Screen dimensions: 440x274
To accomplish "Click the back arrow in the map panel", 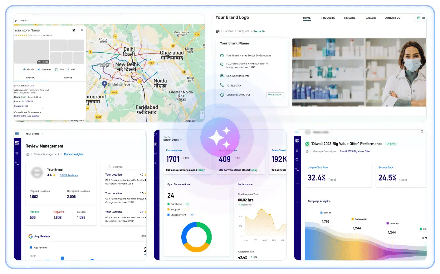I will coord(16,21).
